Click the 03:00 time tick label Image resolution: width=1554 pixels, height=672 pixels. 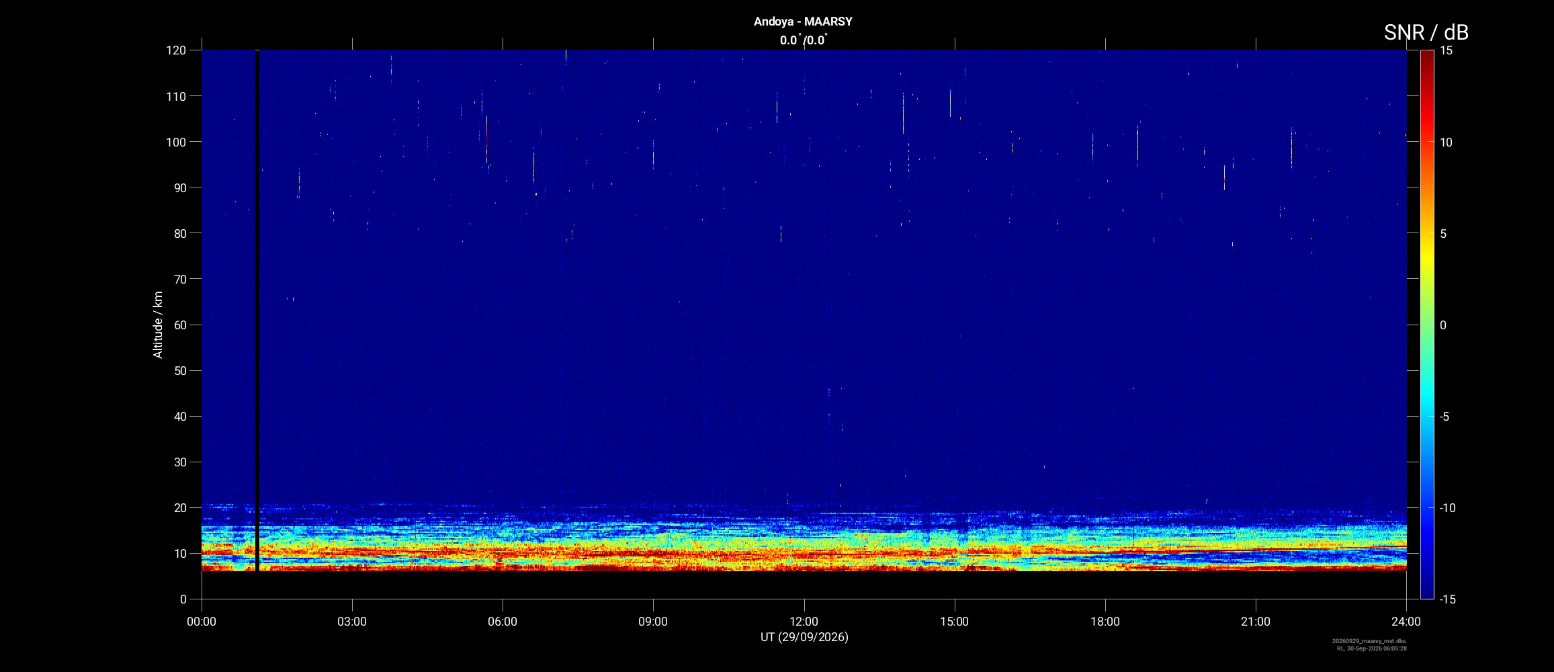(352, 622)
